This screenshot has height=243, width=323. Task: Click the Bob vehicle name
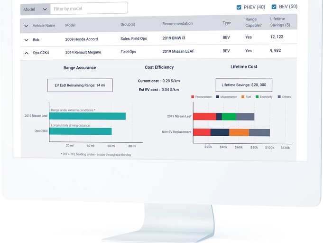(x=36, y=40)
